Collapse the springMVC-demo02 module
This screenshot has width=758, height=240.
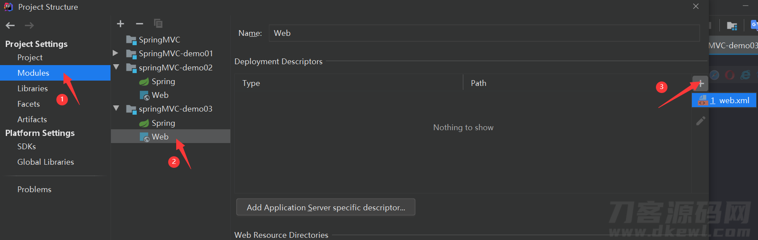point(116,67)
